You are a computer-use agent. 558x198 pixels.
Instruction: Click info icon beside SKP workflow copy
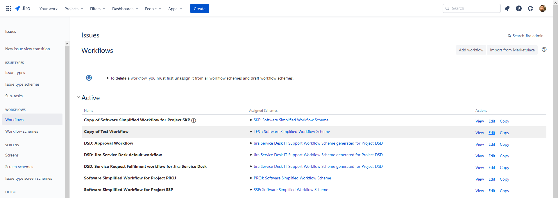click(194, 120)
